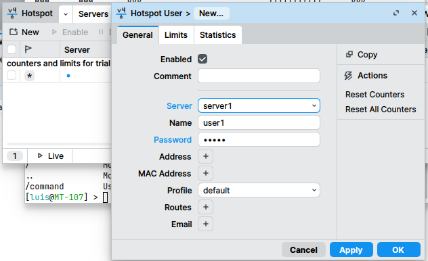Click the flag column header icon
The image size is (428, 261).
point(28,49)
